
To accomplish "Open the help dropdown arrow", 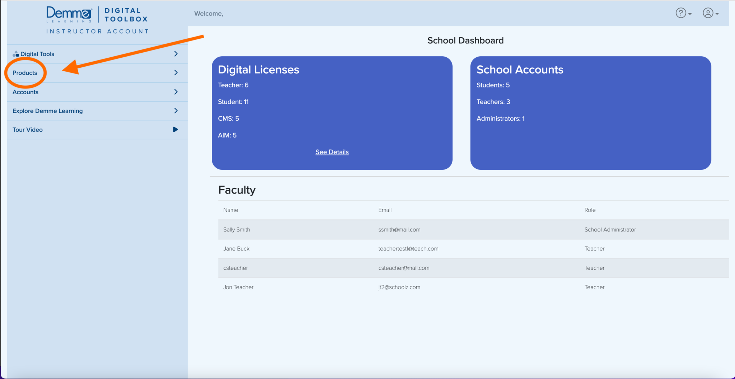I will (x=689, y=14).
